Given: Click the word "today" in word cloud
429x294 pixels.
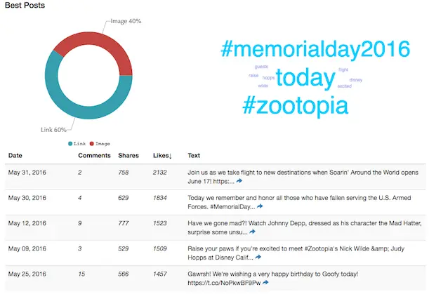Looking at the screenshot, I should pos(302,78).
